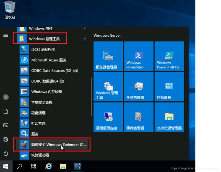The height and width of the screenshot is (172, 221).
Task: Open the user account icon
Action: [6, 97]
